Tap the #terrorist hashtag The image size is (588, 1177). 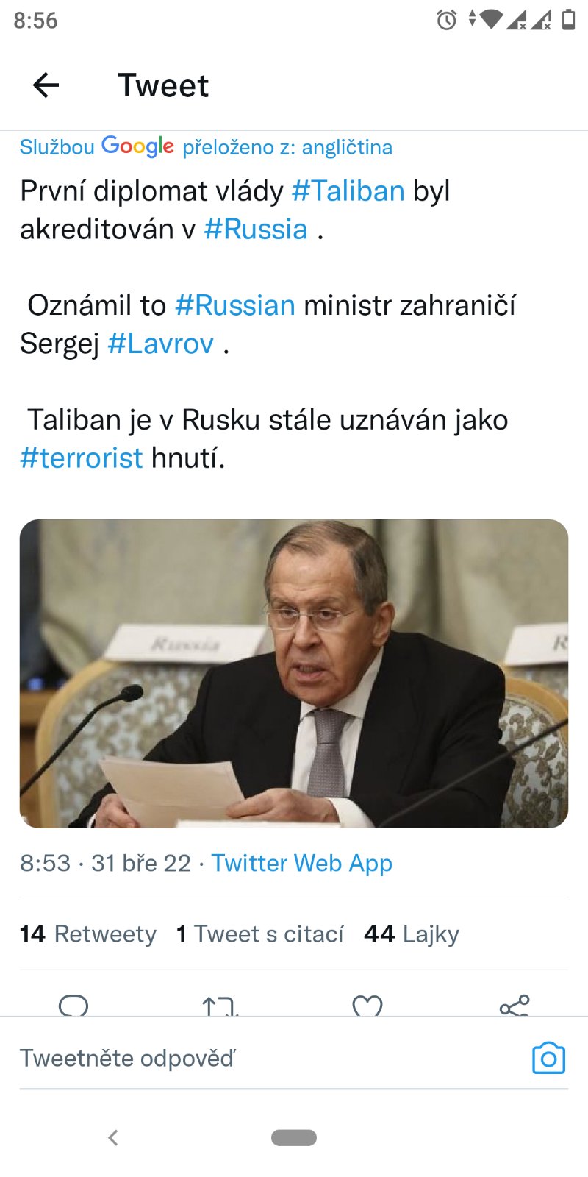[82, 458]
